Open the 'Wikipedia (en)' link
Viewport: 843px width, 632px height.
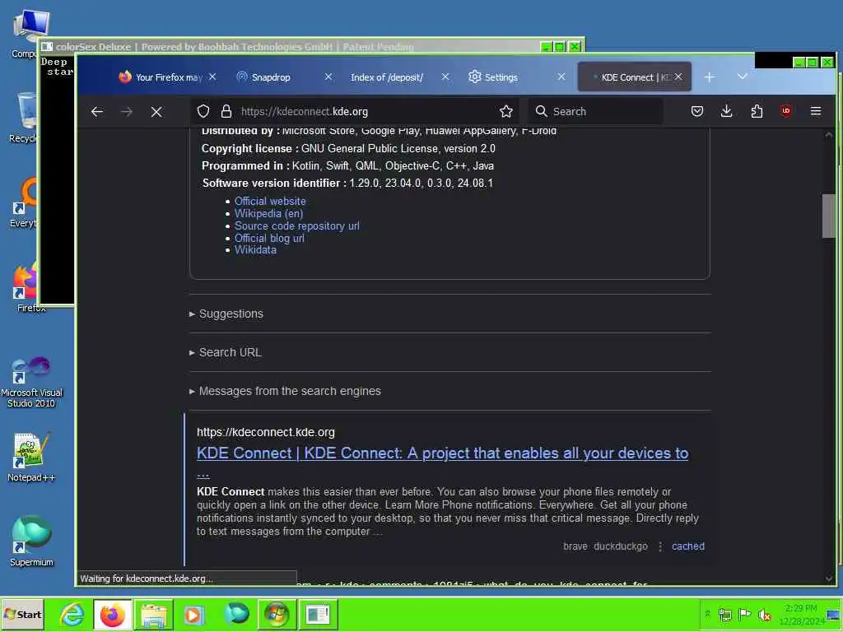tap(269, 213)
